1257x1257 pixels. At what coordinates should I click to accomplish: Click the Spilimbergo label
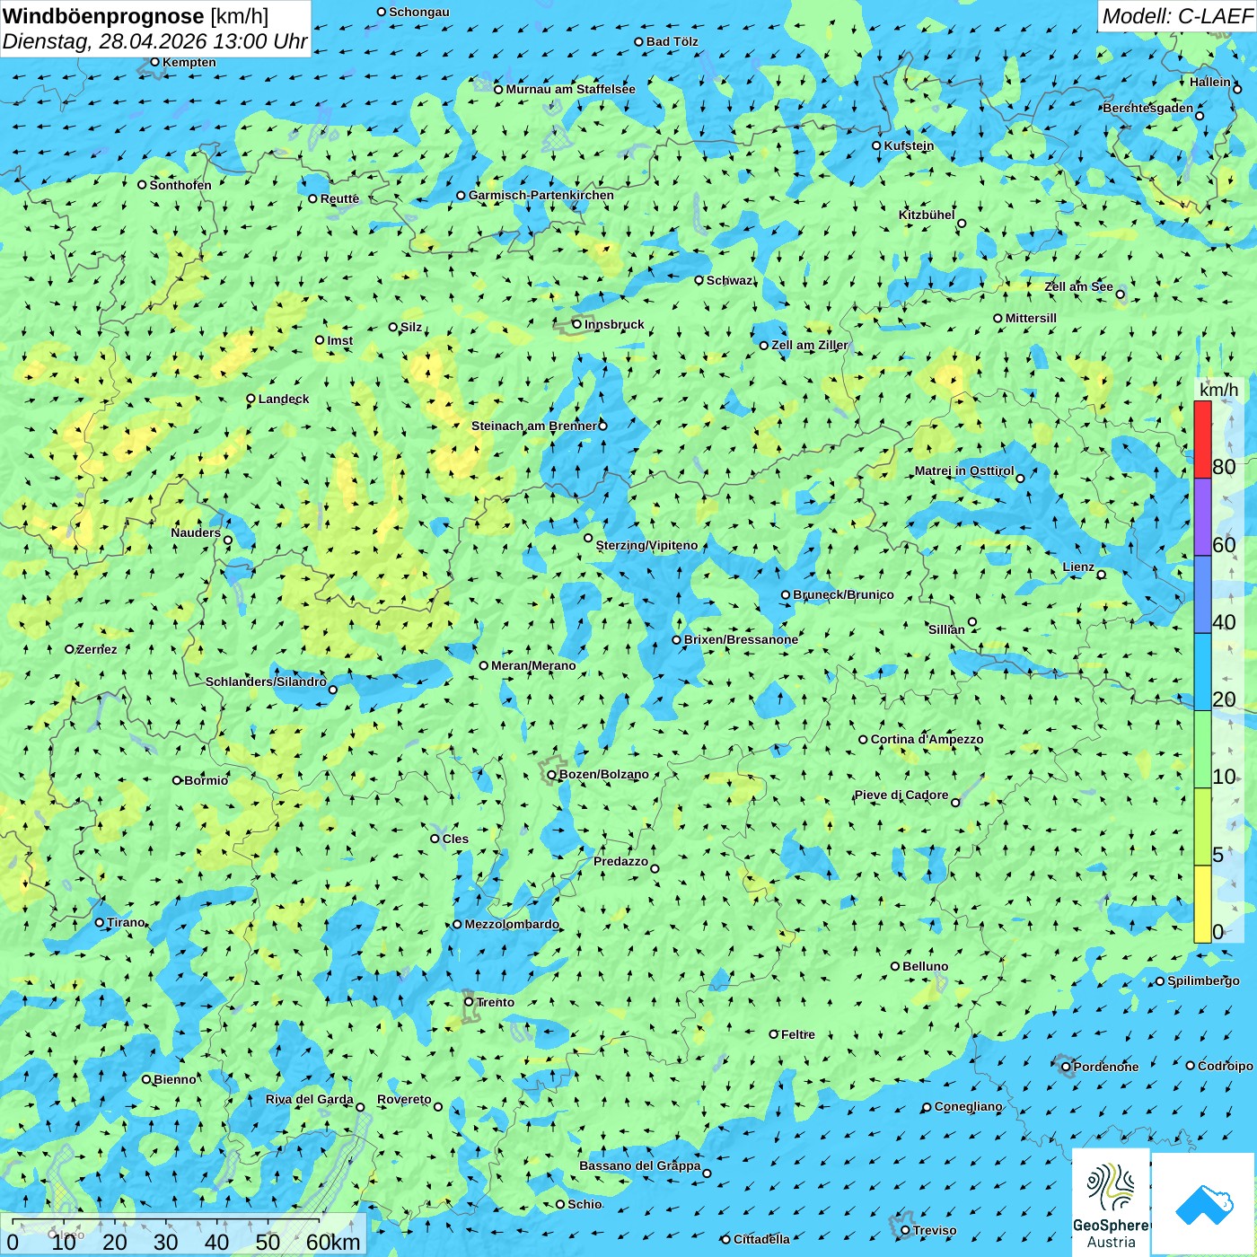1204,980
